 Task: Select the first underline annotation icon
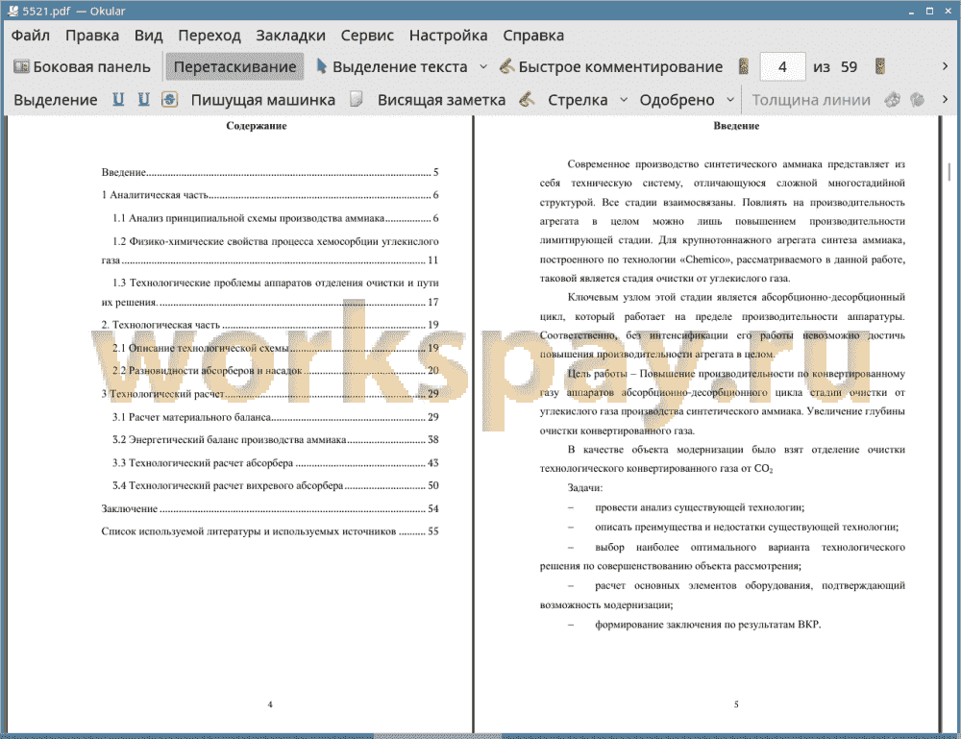[x=118, y=99]
